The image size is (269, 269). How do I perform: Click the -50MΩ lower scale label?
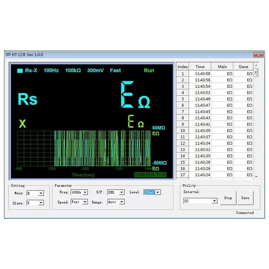click(159, 163)
